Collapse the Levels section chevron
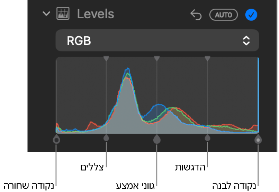This screenshot has width=279, height=192. [x=46, y=14]
